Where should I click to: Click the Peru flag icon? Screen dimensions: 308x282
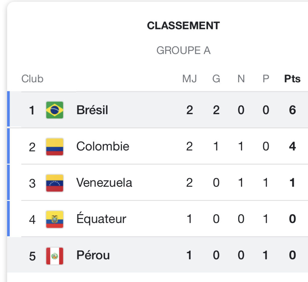point(55,256)
